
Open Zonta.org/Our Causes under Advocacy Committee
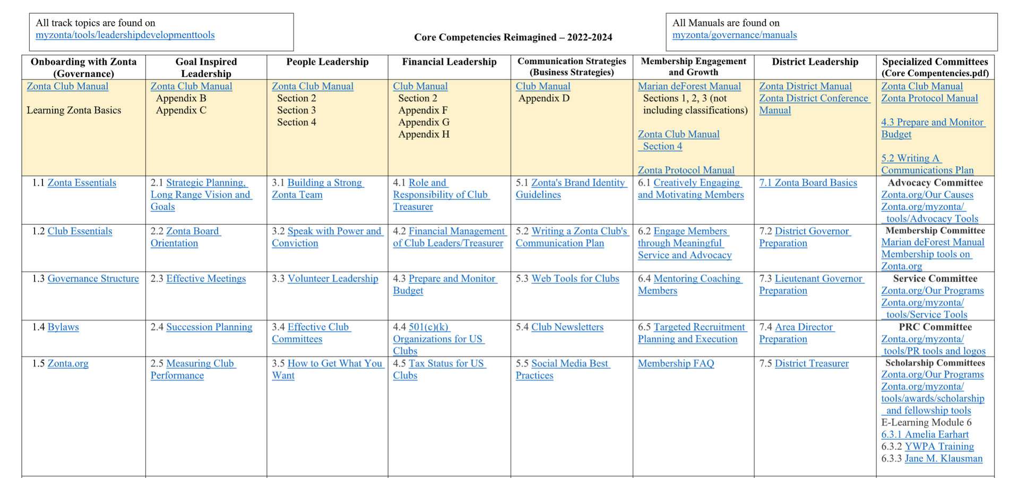click(x=927, y=195)
